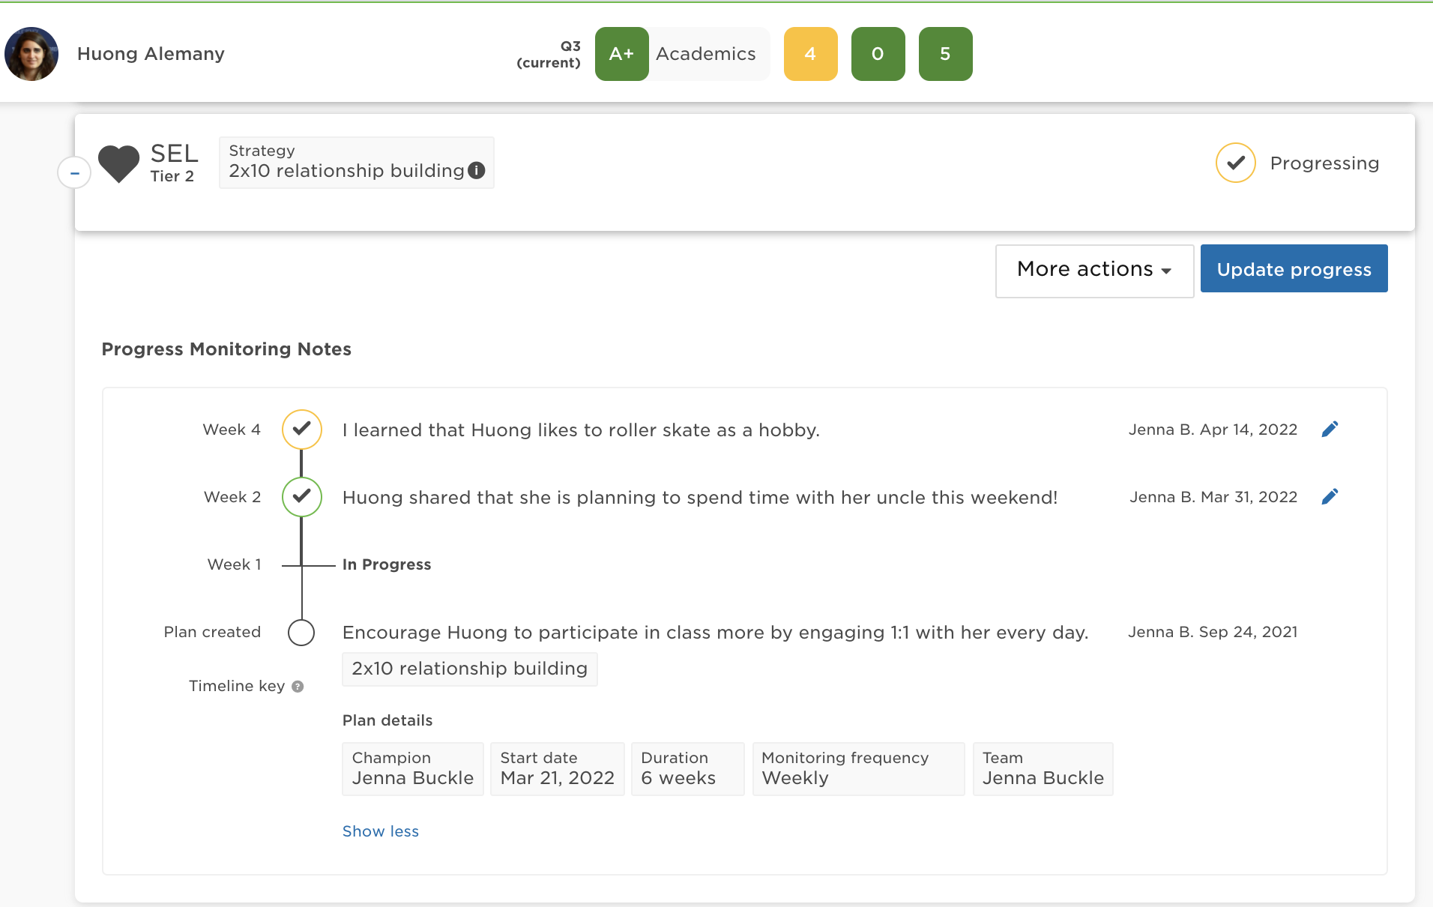Screen dimensions: 1433x907
Task: Click the A+ academics grade badge
Action: pos(621,54)
